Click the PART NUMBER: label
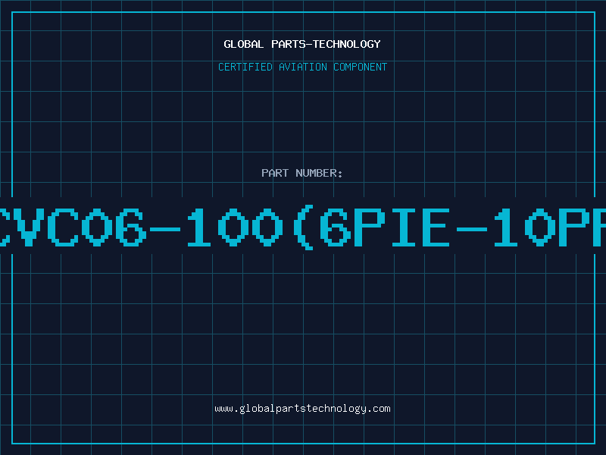The image size is (606, 455). (x=301, y=173)
